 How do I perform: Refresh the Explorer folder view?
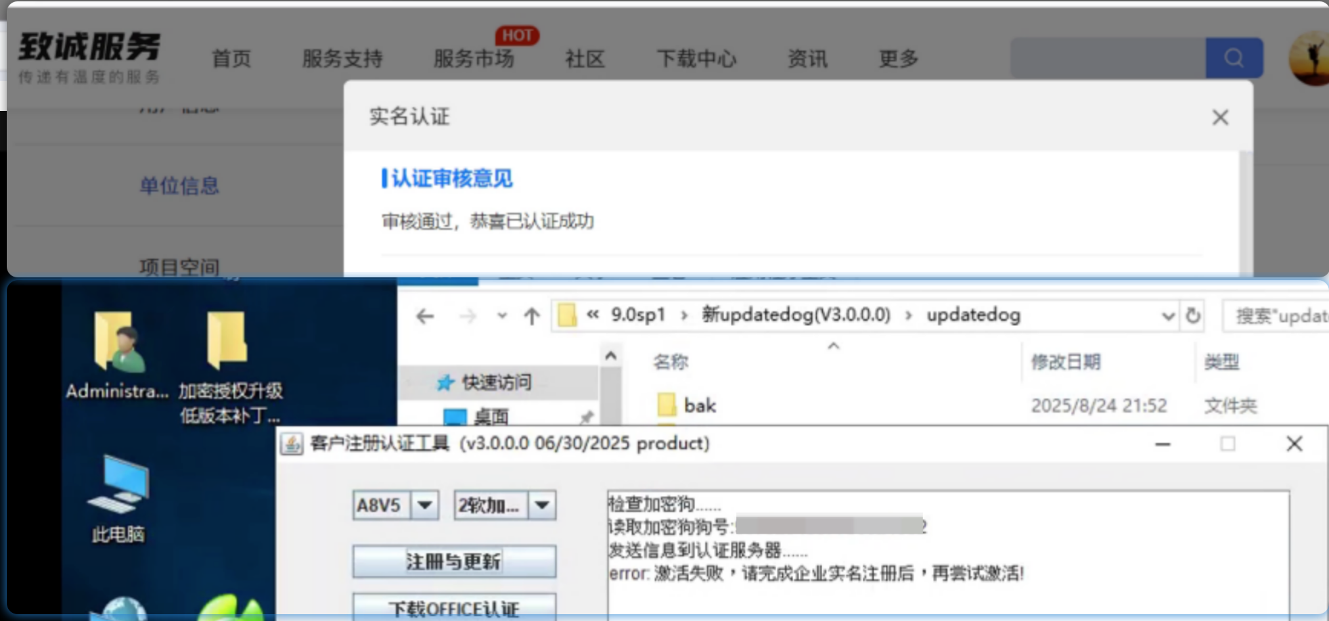coord(1193,316)
